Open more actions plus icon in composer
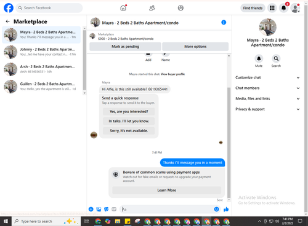 pyautogui.click(x=91, y=209)
